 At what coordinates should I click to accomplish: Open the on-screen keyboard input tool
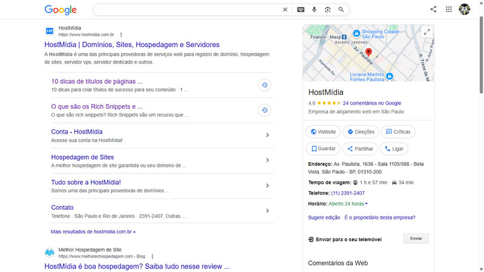point(301,10)
